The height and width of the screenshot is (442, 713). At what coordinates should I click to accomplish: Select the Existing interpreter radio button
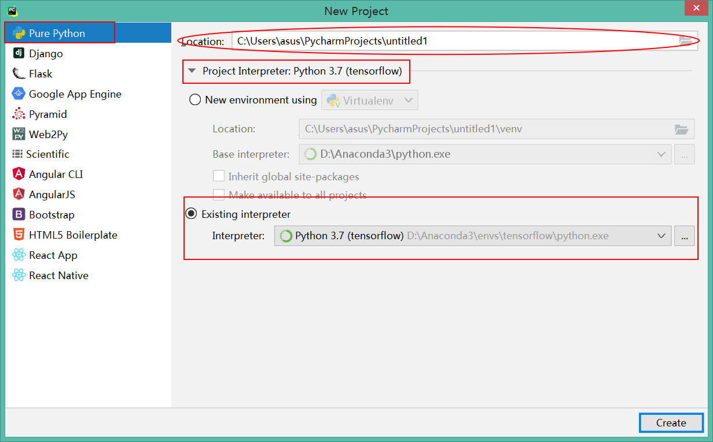[x=191, y=214]
